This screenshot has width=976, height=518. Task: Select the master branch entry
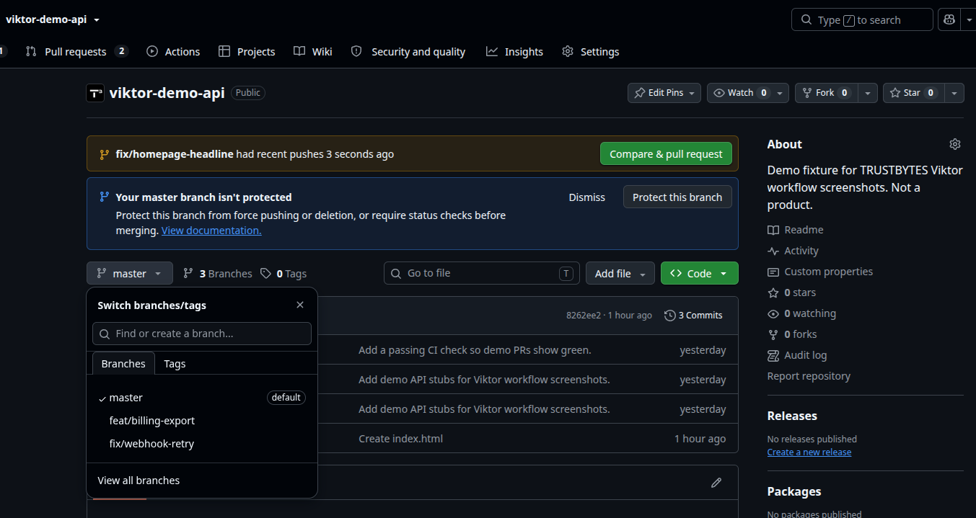(x=202, y=398)
